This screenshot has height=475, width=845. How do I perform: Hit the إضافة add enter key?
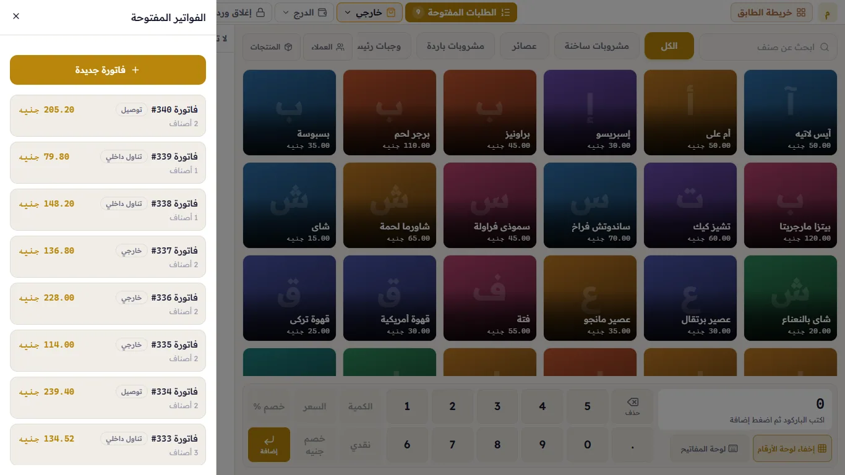(x=269, y=445)
